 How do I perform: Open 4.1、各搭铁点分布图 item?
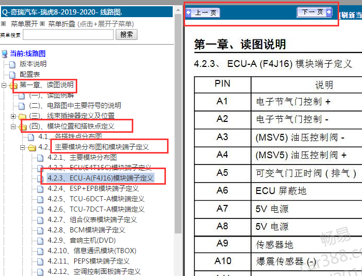click(x=70, y=136)
